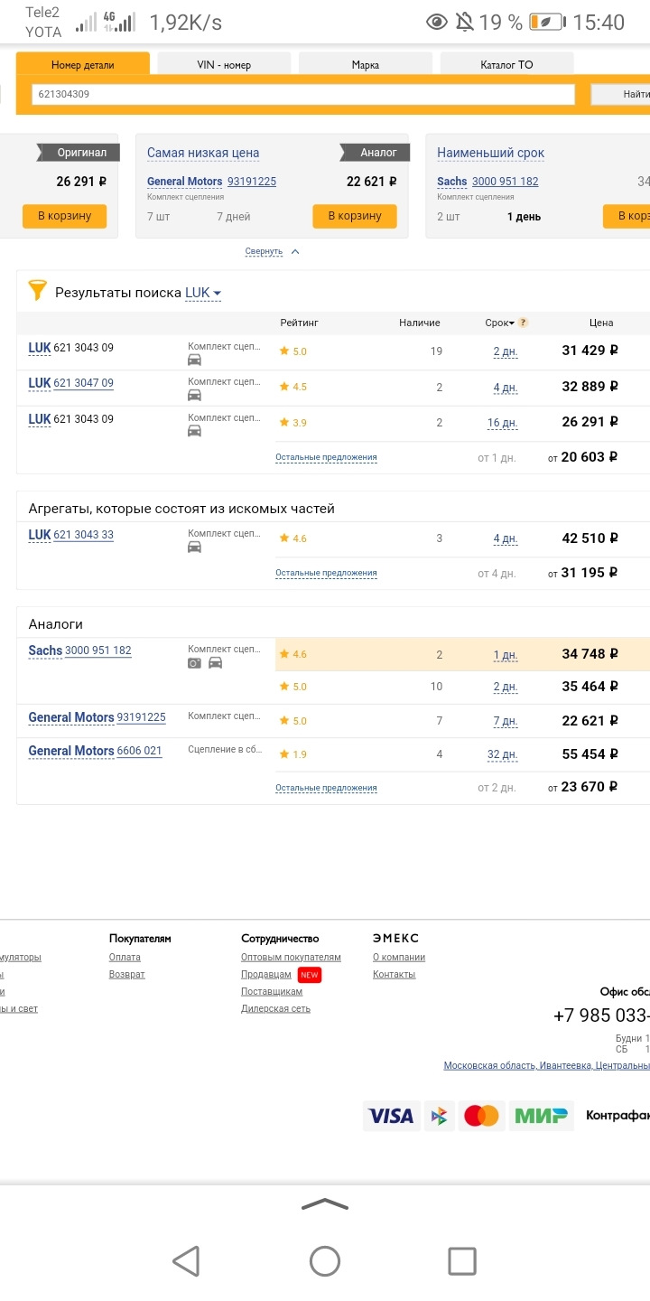Screen dimensions: 650x1301
Task: Sort results by Срок column
Action: (x=498, y=323)
